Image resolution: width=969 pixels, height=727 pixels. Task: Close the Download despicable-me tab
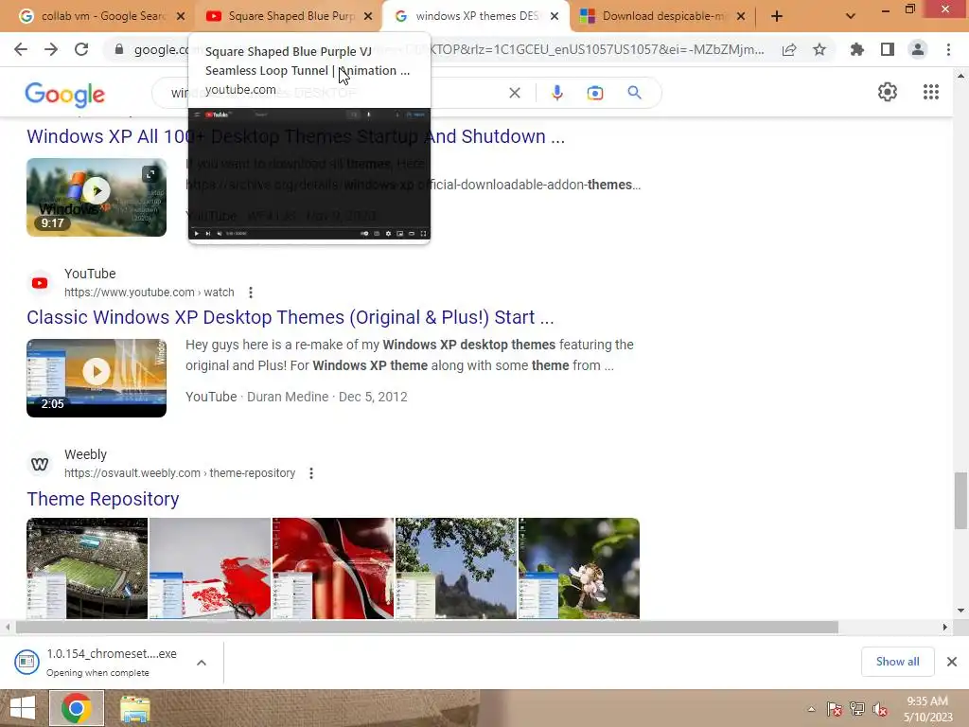(741, 16)
